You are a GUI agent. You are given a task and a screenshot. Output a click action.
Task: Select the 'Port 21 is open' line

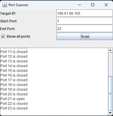coord(12,99)
